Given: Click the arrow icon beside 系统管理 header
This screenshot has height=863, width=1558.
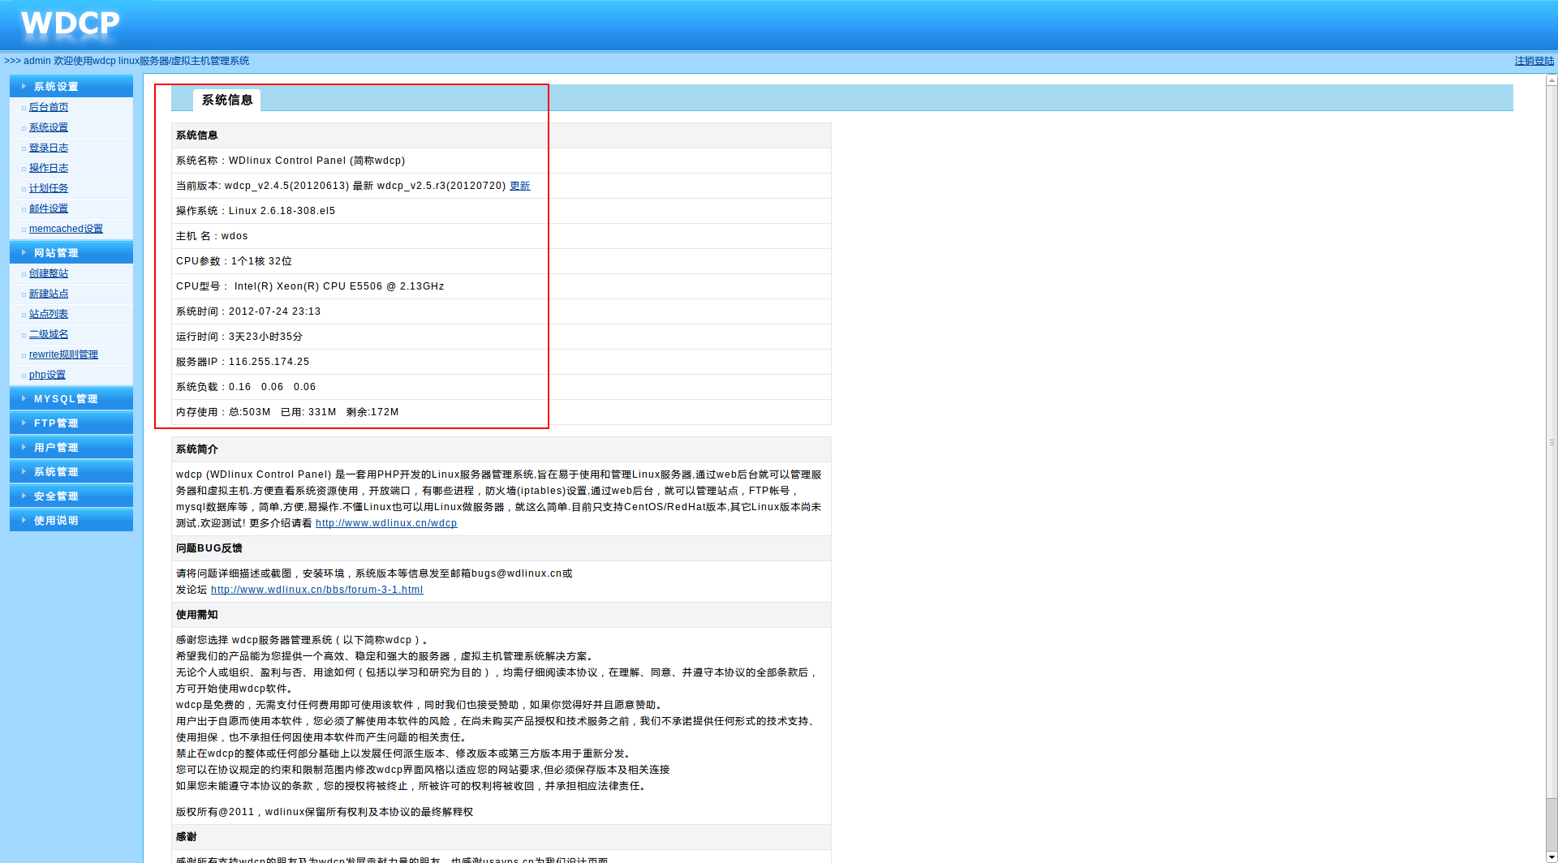Looking at the screenshot, I should click(x=23, y=471).
